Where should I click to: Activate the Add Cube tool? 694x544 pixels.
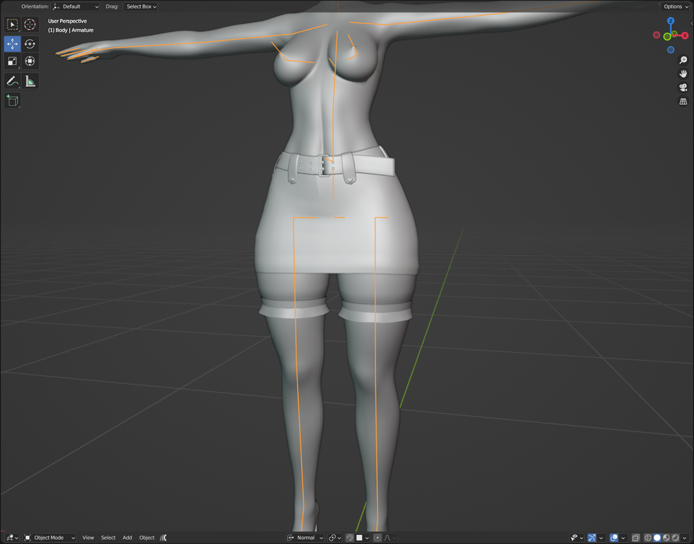click(x=12, y=101)
